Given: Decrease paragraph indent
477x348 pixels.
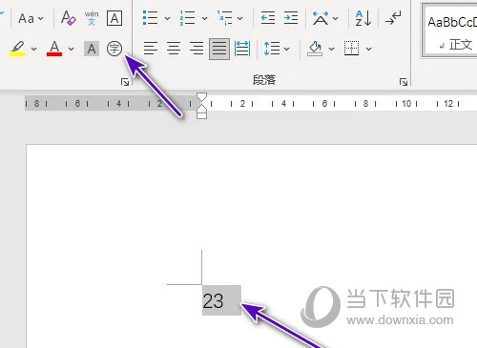Looking at the screenshot, I should click(268, 18).
